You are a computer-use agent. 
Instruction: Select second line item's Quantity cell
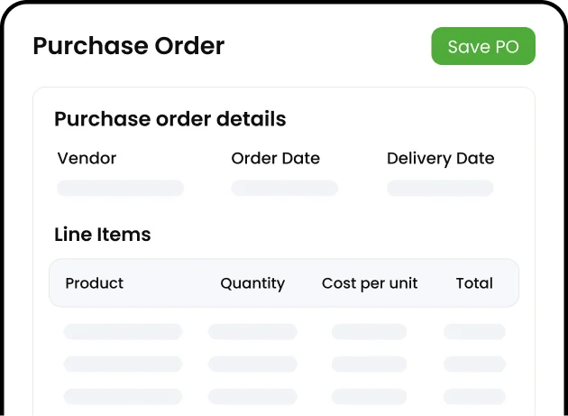[252, 365]
